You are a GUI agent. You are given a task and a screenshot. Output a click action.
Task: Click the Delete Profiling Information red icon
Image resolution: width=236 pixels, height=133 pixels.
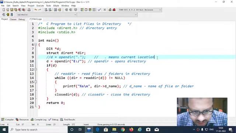114,10
